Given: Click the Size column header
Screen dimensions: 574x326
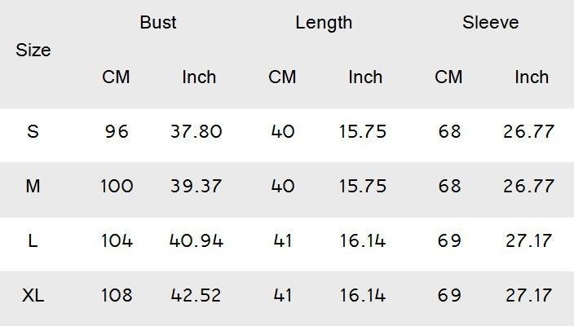Looking at the screenshot, I should pos(33,51).
